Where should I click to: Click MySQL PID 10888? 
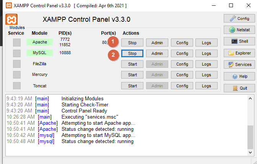click(65, 53)
